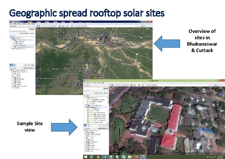Expand Weather layer in front window
The width and height of the screenshot is (225, 159).
85,145
